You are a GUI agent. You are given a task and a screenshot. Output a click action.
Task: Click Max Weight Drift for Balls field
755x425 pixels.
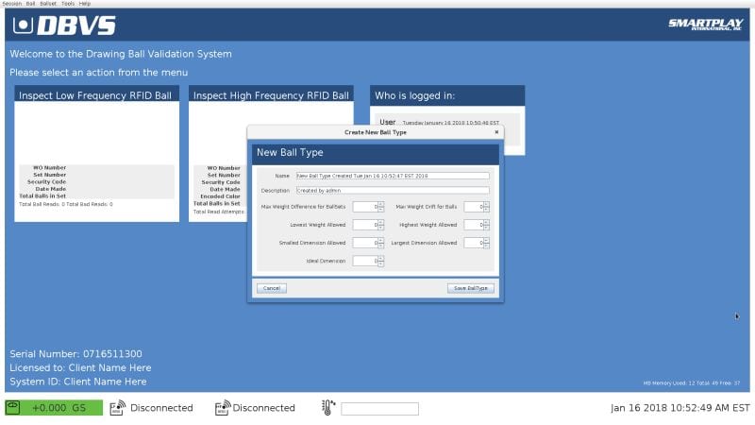[474, 207]
